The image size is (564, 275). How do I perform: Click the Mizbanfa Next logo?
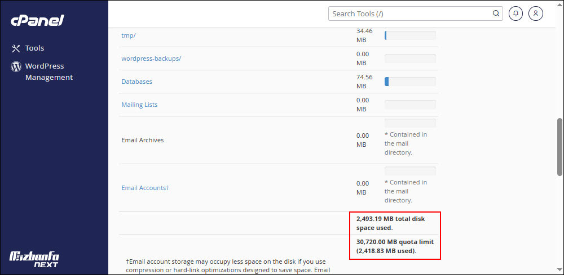[34, 259]
